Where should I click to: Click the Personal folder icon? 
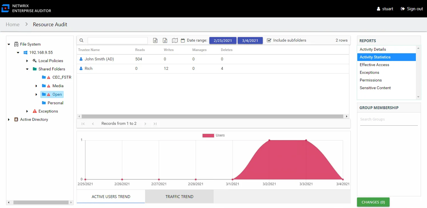[44, 103]
